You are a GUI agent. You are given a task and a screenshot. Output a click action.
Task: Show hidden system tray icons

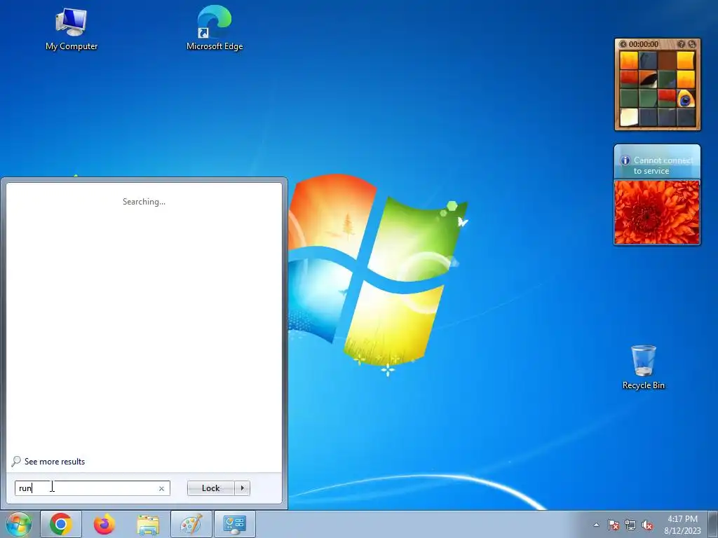coord(596,525)
